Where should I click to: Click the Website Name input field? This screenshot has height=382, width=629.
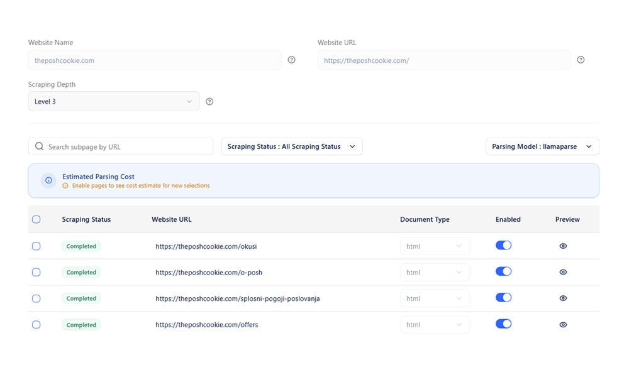click(x=155, y=60)
